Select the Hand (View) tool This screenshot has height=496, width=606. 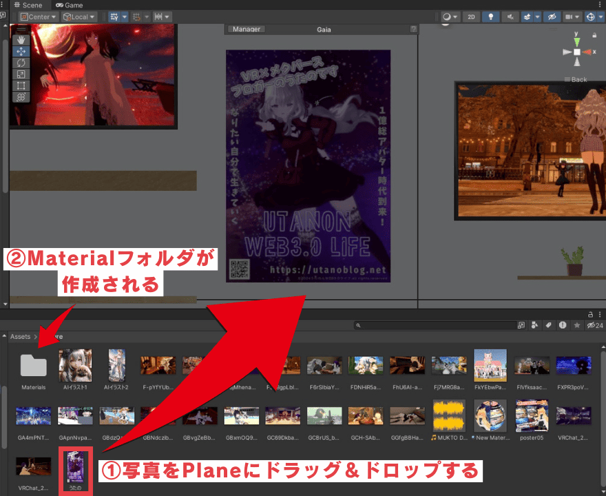point(21,40)
